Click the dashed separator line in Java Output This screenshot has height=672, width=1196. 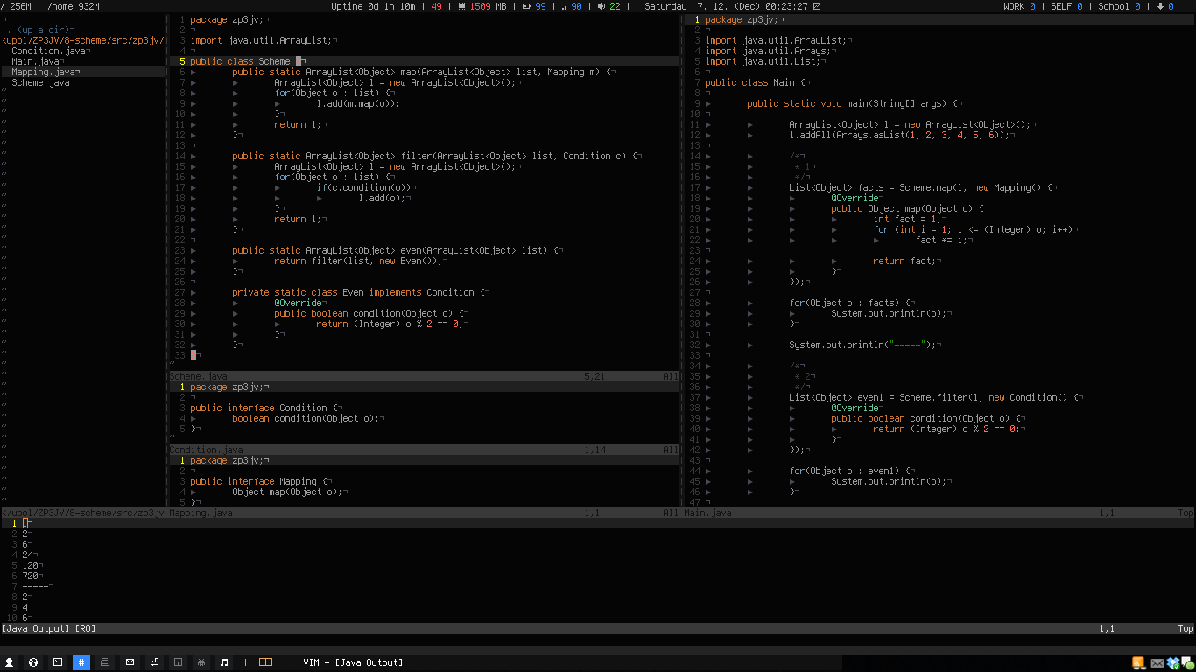coord(38,586)
